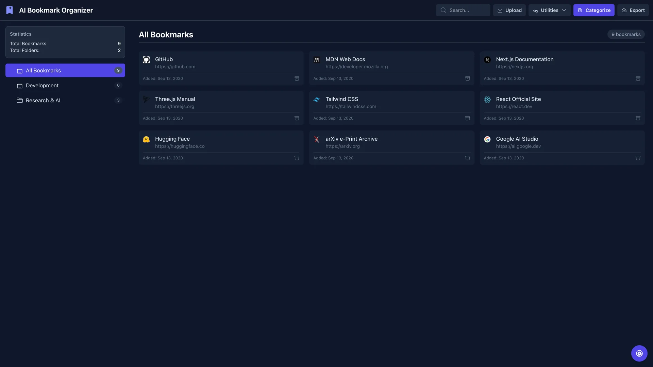Click the GitHub favicon
Viewport: 653px width, 367px height.
[x=146, y=60]
